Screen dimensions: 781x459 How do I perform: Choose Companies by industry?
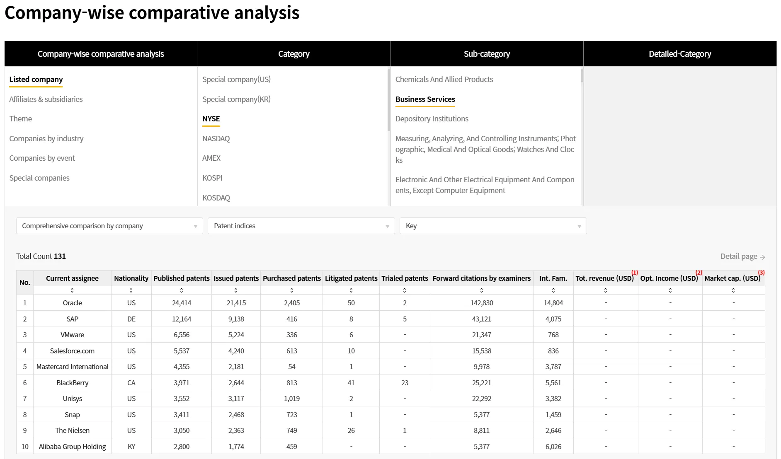tap(46, 138)
